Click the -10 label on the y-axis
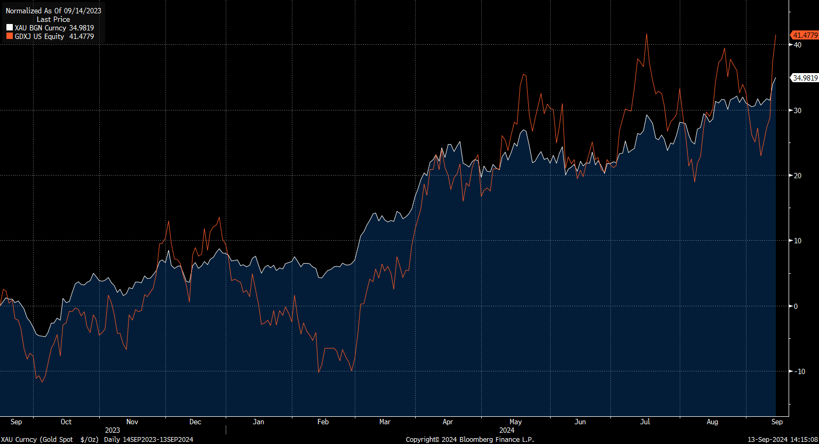 click(x=797, y=371)
